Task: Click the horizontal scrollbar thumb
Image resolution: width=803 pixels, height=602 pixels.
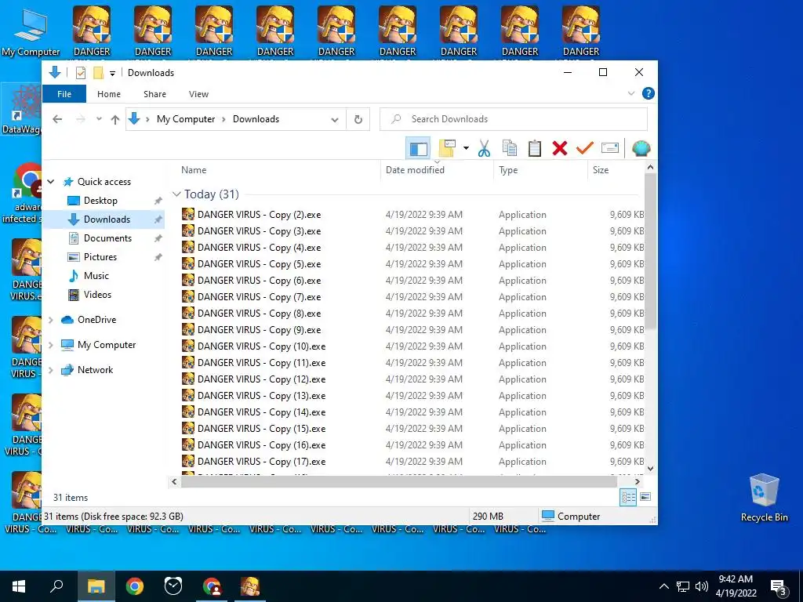Action: [x=399, y=482]
